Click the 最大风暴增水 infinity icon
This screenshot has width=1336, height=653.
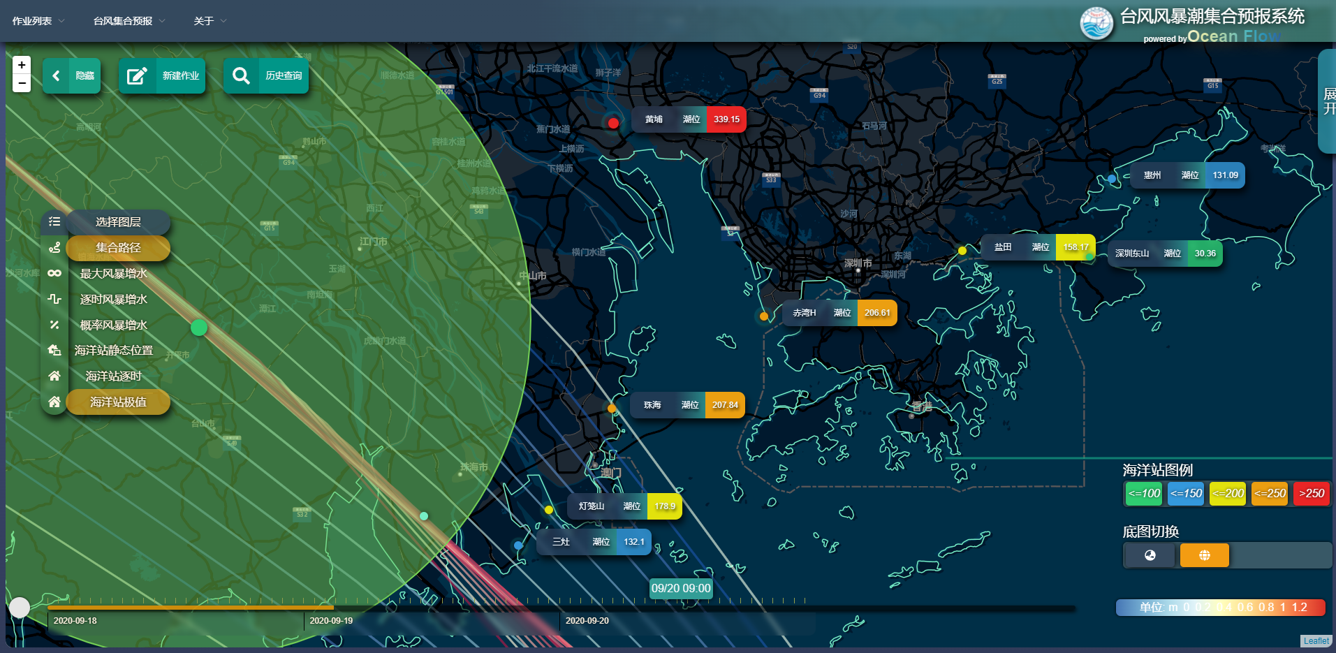pyautogui.click(x=54, y=273)
